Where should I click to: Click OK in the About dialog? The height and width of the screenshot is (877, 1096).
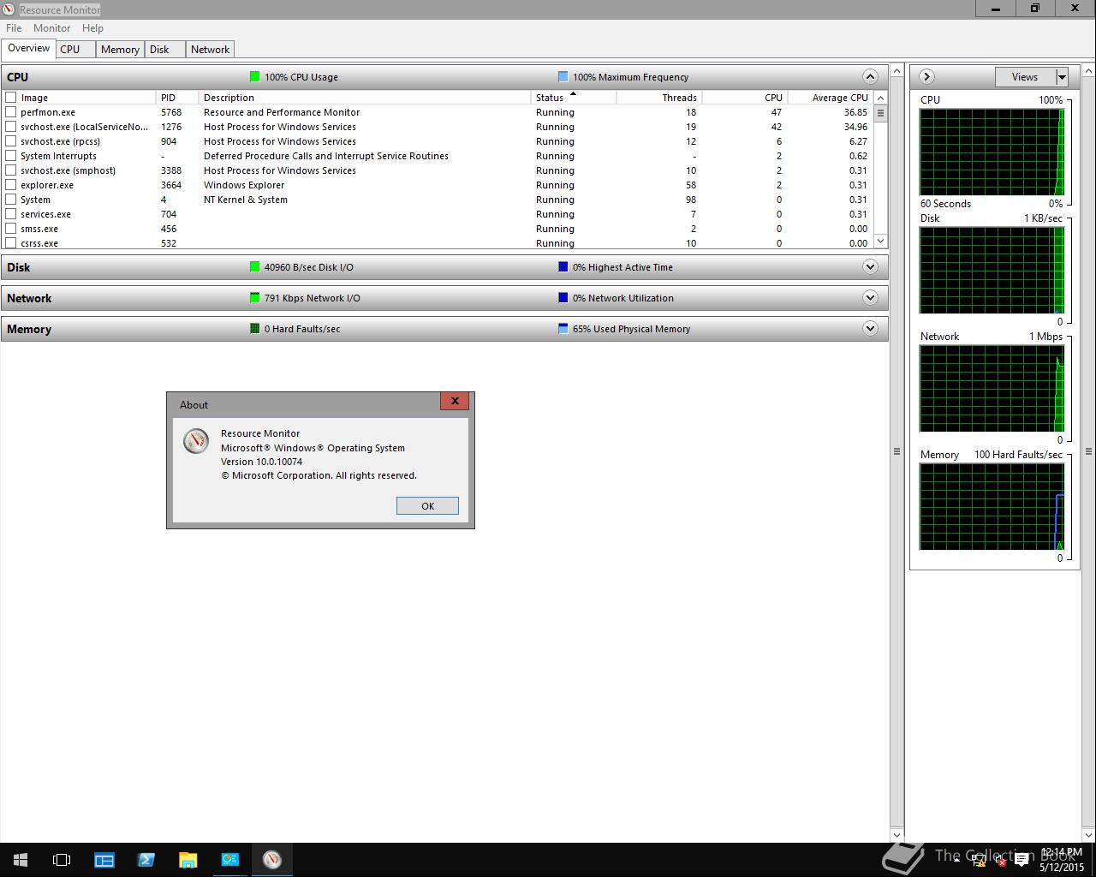pos(427,506)
